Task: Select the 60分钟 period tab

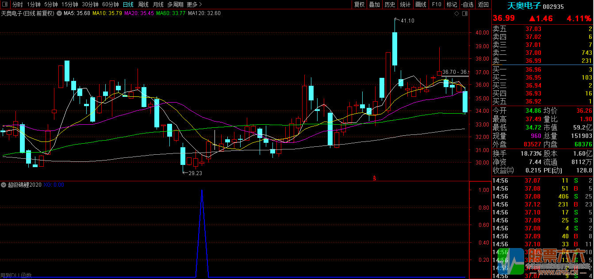Action: [111, 4]
